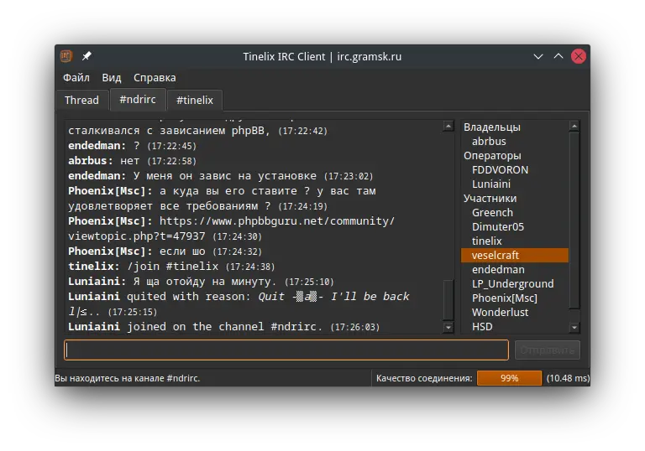Viewport: 645px width, 451px height.
Task: Close the Tinelix IRC Client window
Action: (x=579, y=56)
